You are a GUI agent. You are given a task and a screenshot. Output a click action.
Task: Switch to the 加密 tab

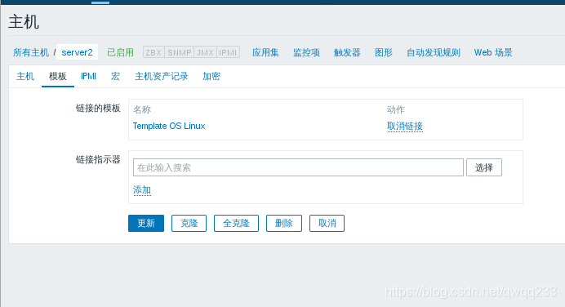tap(211, 76)
